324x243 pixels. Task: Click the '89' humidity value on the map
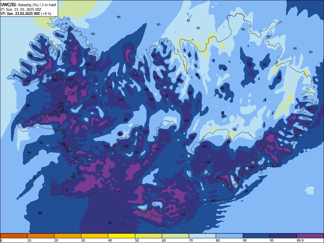(x=311, y=52)
